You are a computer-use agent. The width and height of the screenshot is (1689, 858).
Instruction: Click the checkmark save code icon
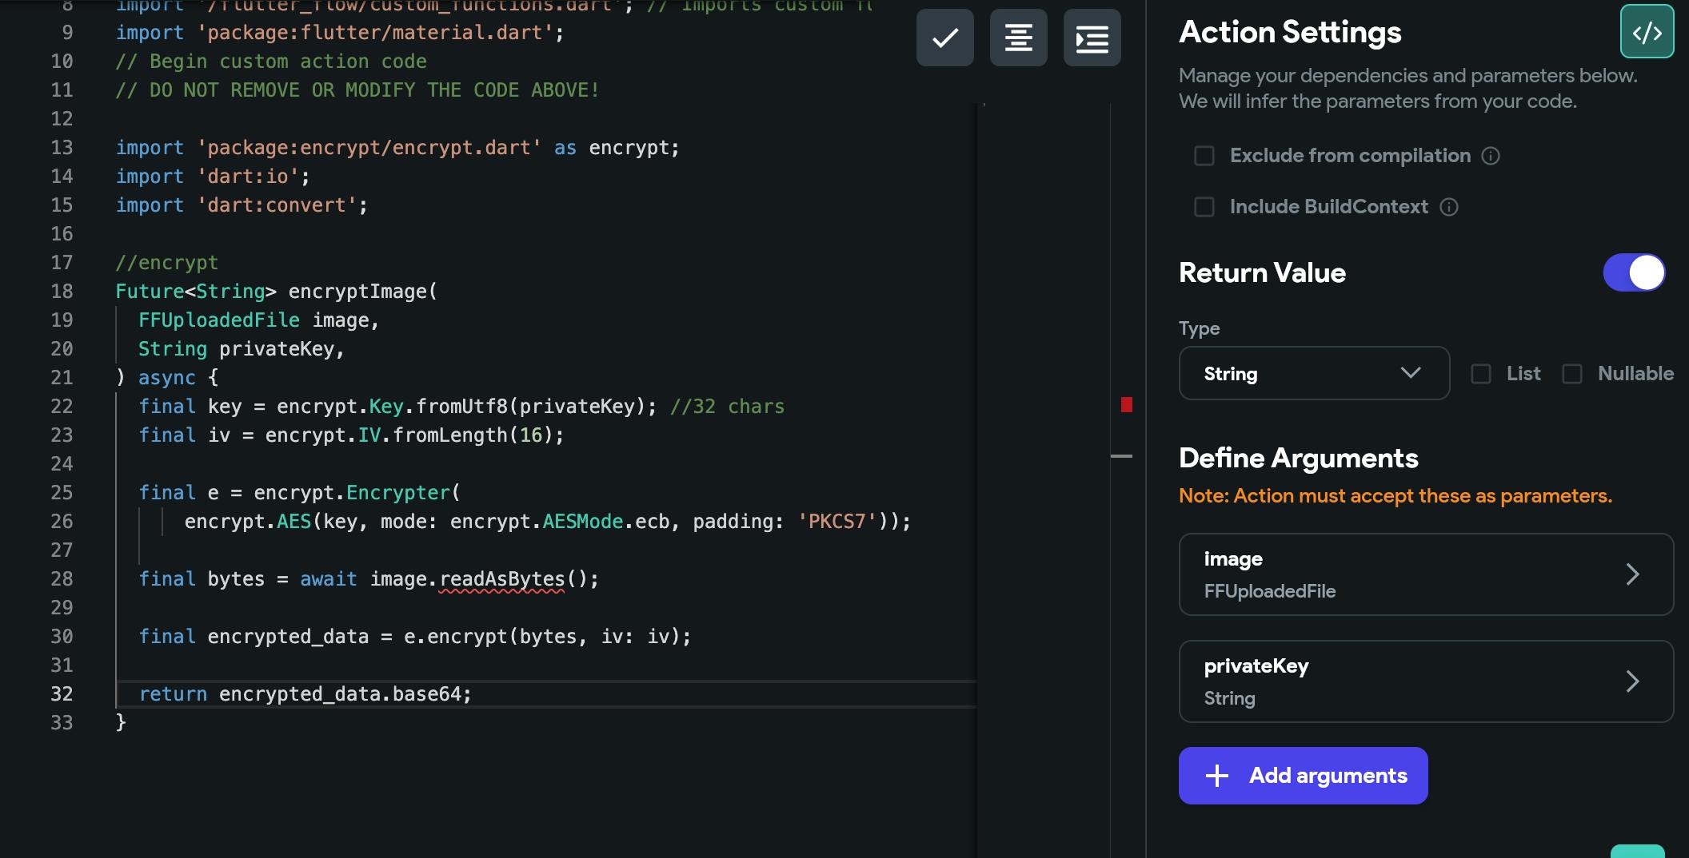pyautogui.click(x=944, y=38)
